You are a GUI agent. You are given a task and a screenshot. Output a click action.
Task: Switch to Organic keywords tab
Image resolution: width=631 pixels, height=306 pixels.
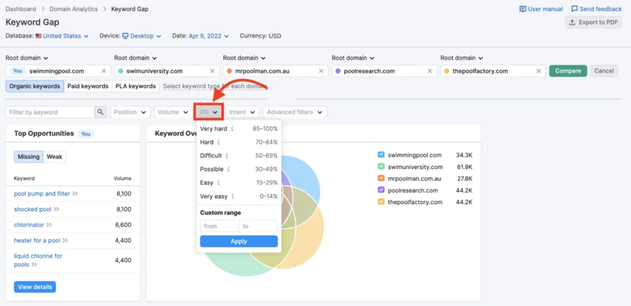tap(35, 86)
